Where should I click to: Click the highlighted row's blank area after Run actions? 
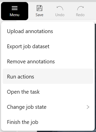click(63, 76)
